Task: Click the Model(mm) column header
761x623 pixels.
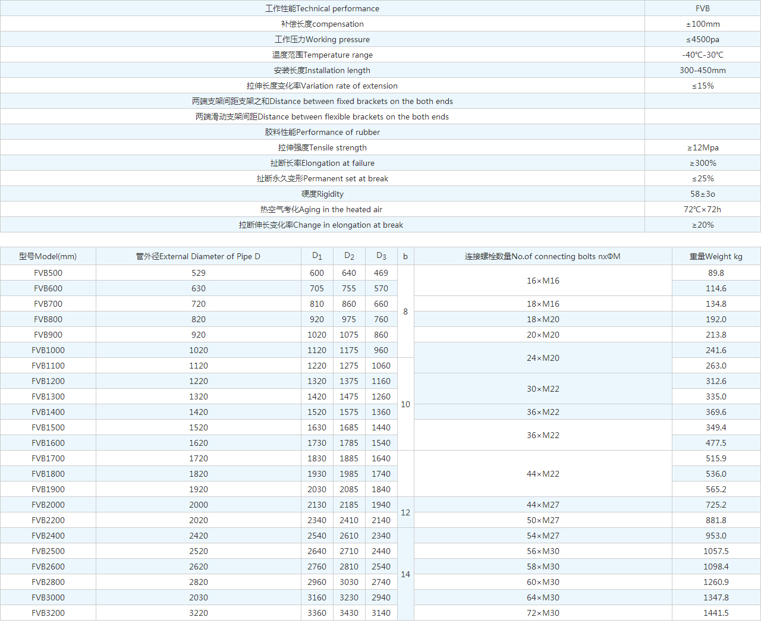Action: pyautogui.click(x=48, y=256)
